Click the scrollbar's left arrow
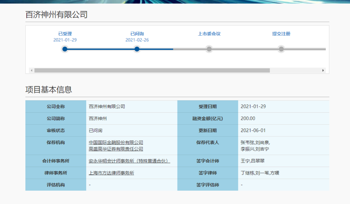This screenshot has height=204, width=350. point(32,70)
